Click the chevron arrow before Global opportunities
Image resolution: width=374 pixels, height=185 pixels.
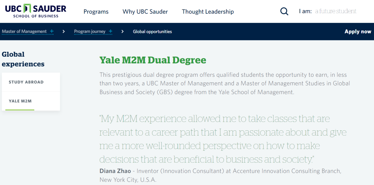pos(123,31)
